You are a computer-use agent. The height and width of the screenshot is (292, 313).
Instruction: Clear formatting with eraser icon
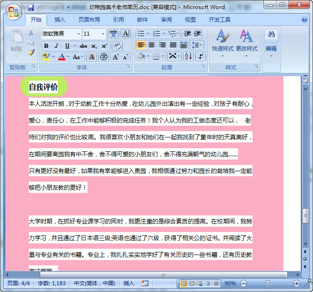pos(117,46)
